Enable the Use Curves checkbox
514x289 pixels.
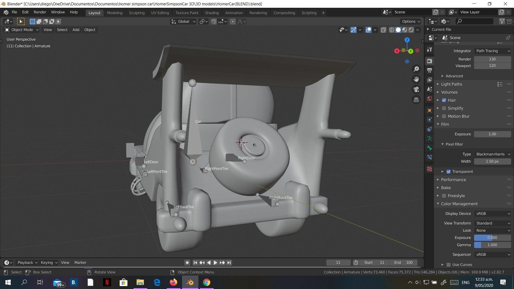[x=448, y=265]
